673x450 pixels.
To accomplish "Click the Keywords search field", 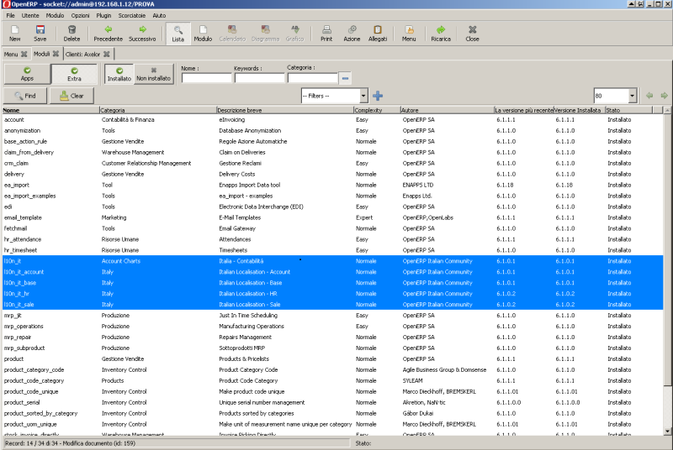I will tap(259, 78).
